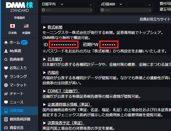Click the ニュース speech bubble icon
Screen dimensions: 171x131
(x=6, y=102)
